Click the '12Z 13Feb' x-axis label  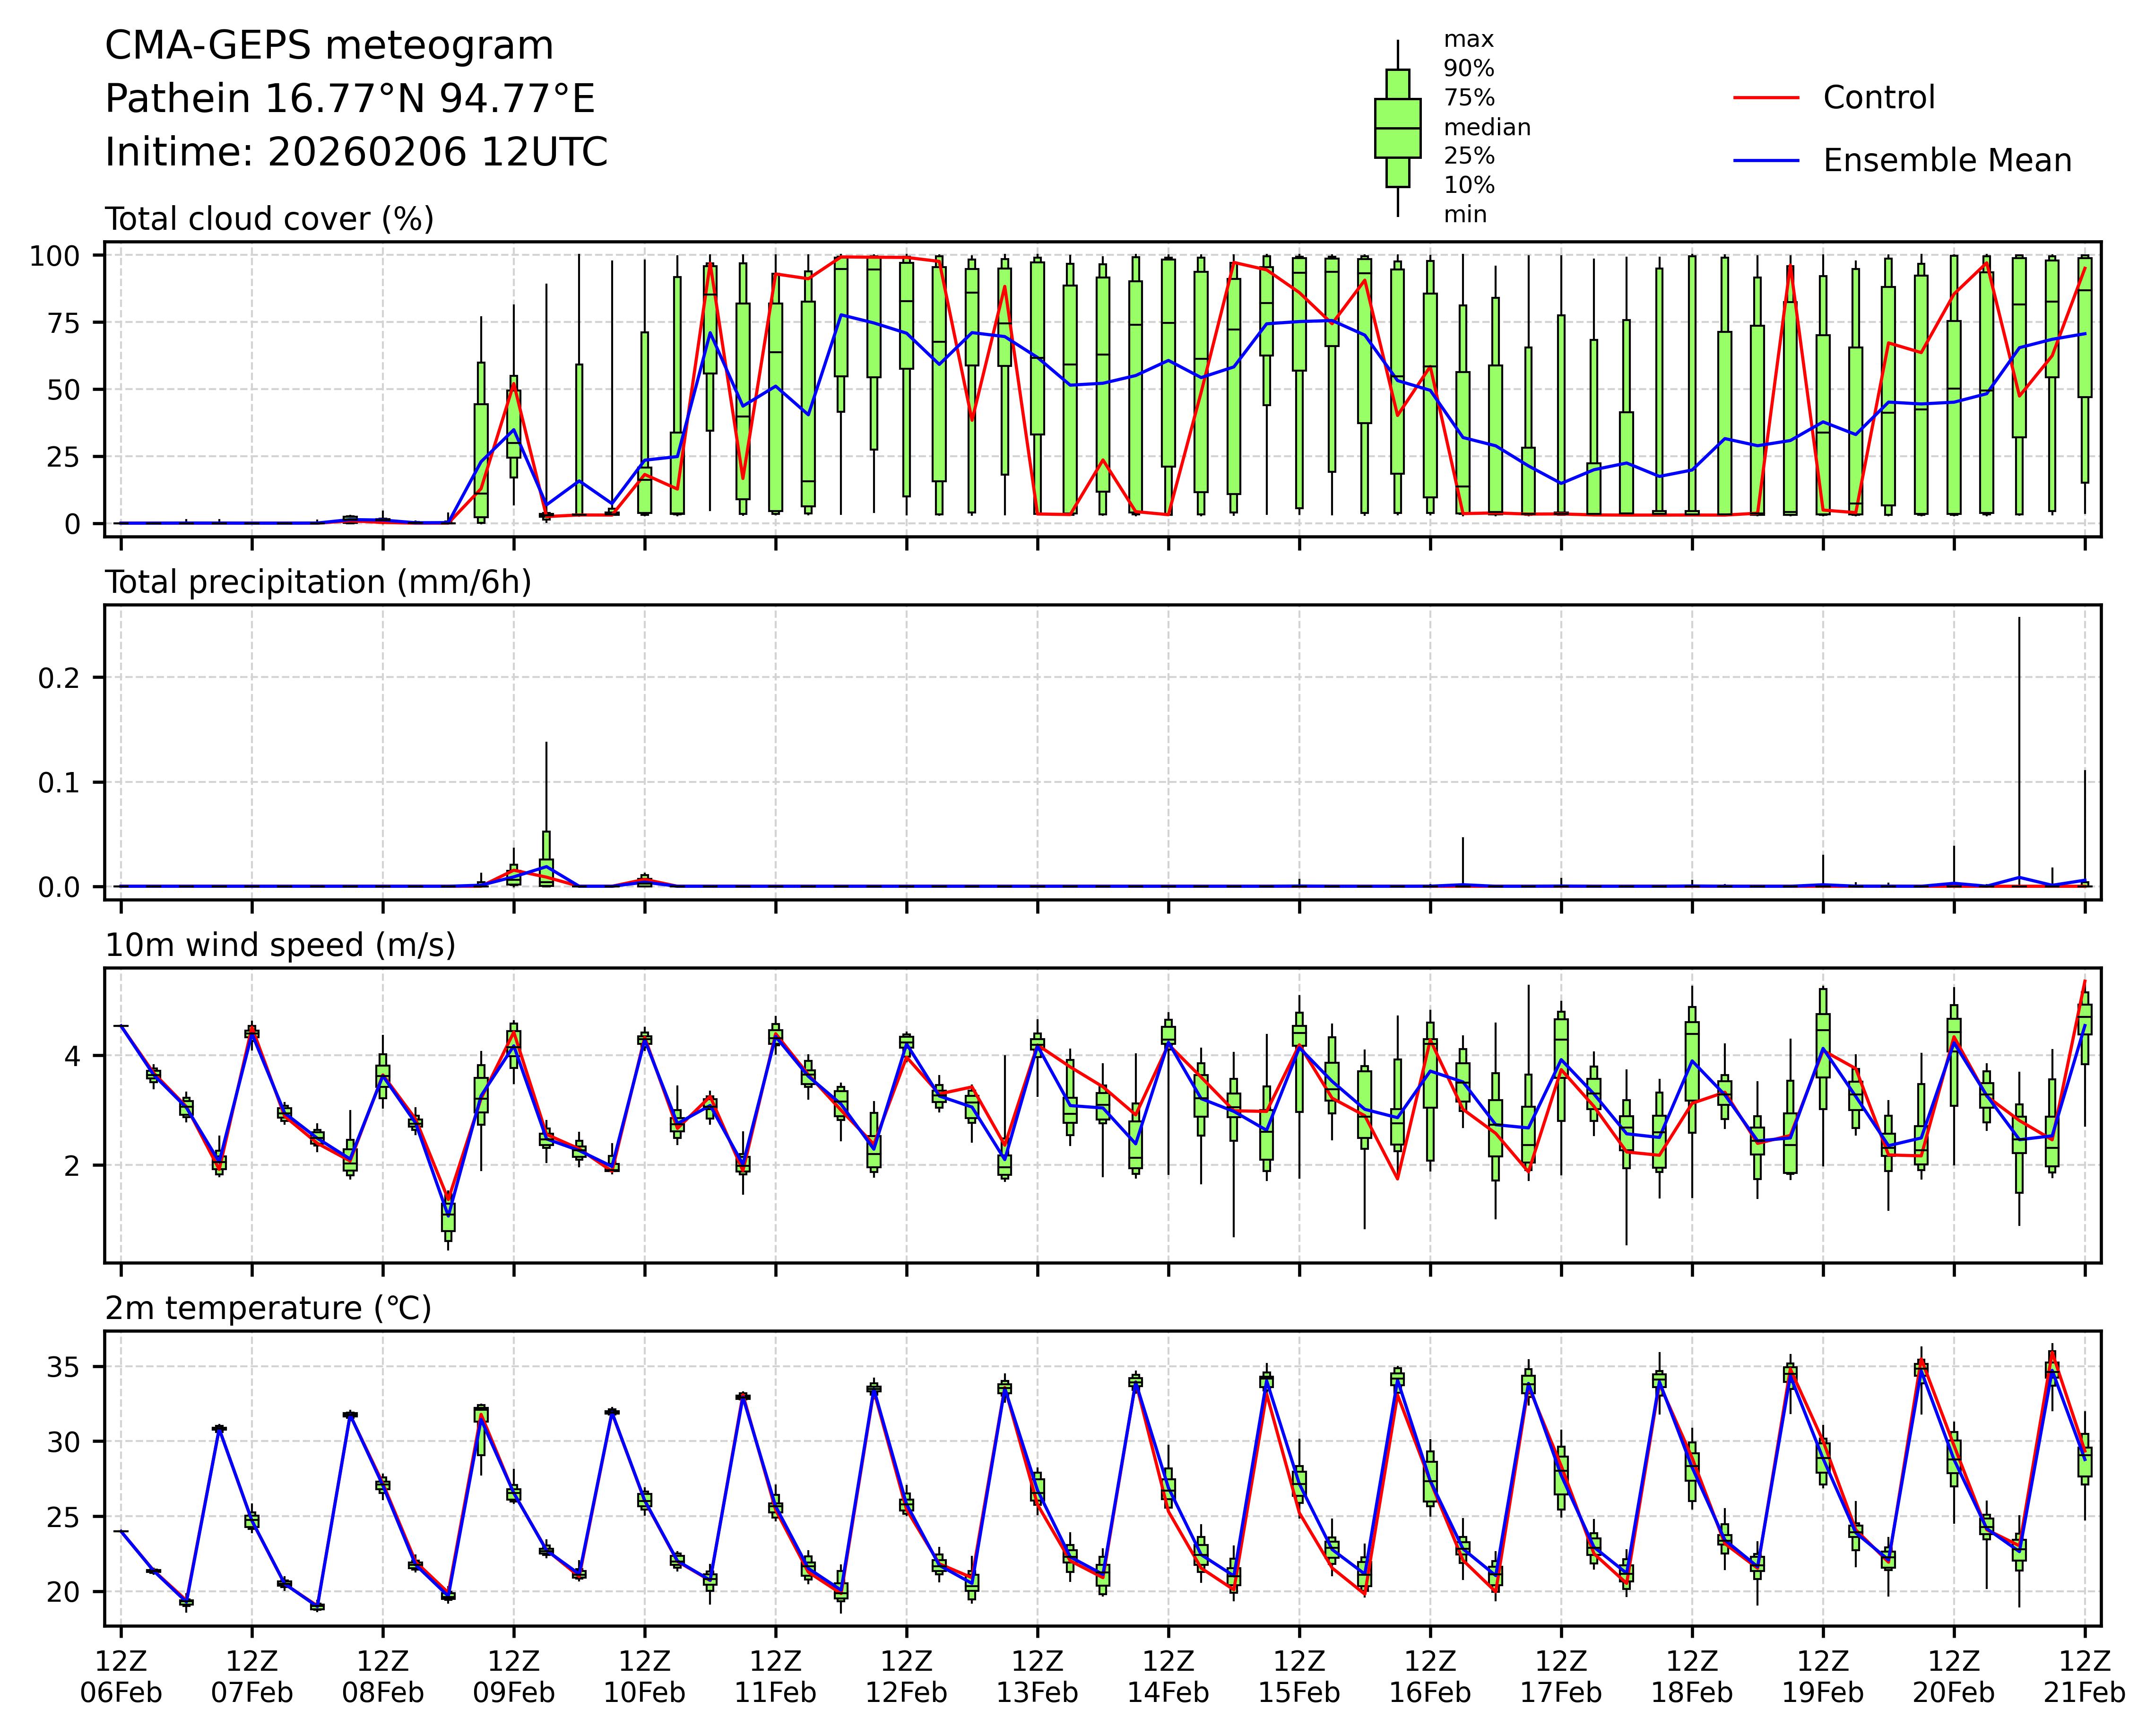pyautogui.click(x=1037, y=1677)
